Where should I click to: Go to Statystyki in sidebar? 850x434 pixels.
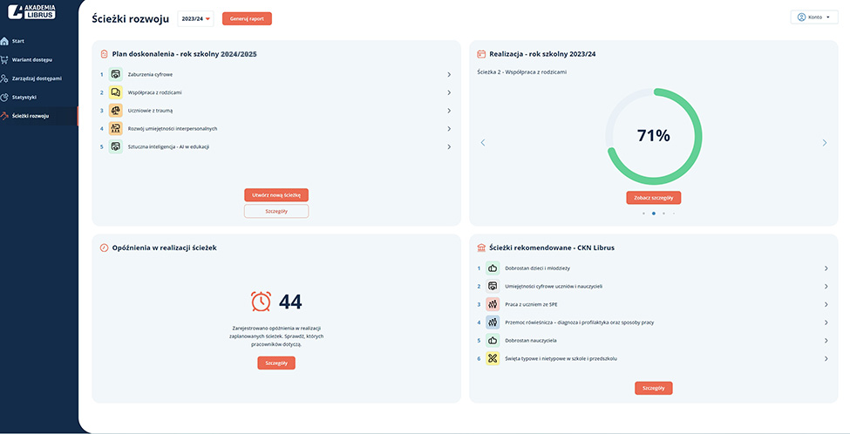(x=24, y=97)
